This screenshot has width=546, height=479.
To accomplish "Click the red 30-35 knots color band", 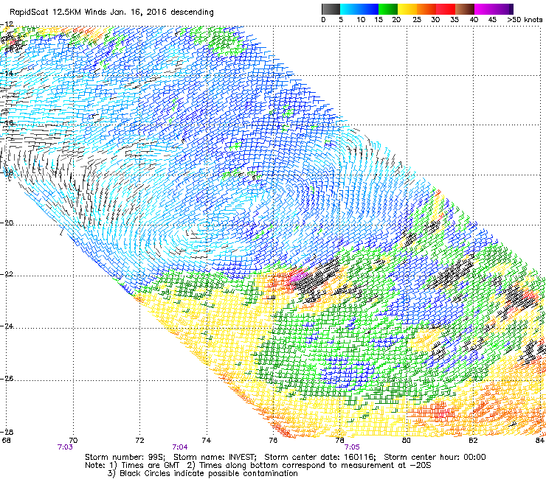I will [446, 9].
